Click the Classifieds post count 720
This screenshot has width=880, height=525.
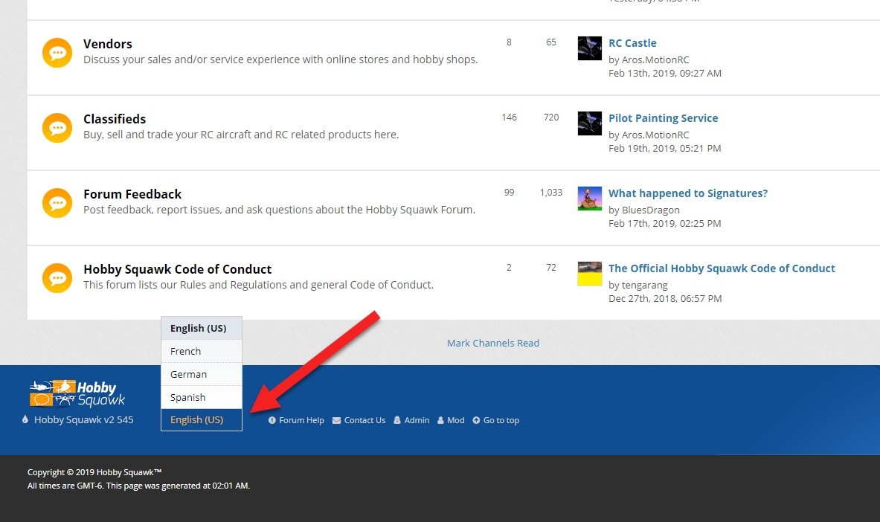coord(551,117)
